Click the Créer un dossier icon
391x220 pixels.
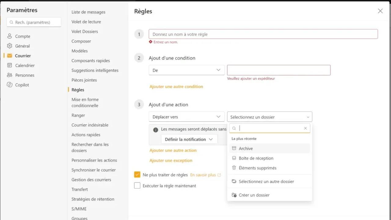234,195
